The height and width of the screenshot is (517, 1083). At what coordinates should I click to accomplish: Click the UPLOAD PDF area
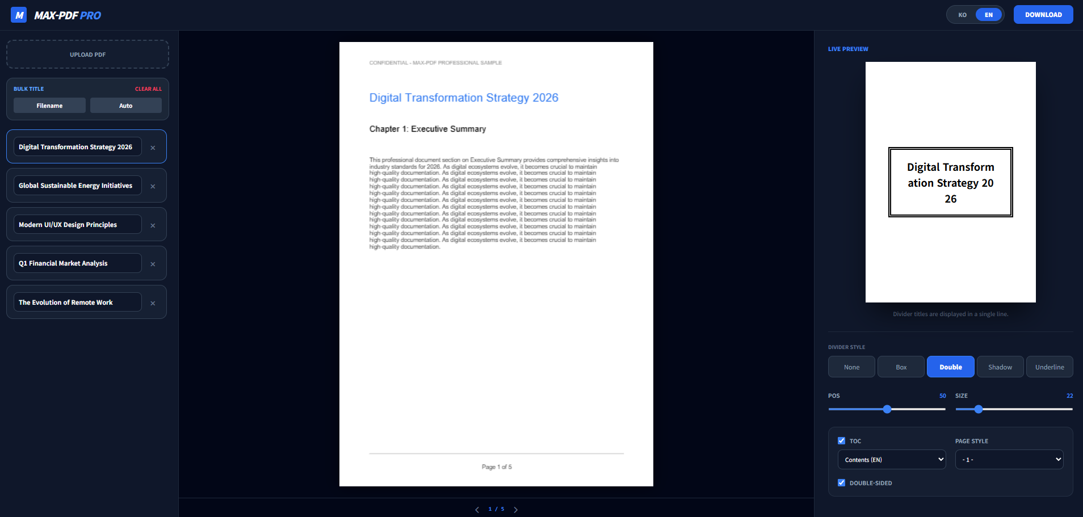click(x=87, y=54)
